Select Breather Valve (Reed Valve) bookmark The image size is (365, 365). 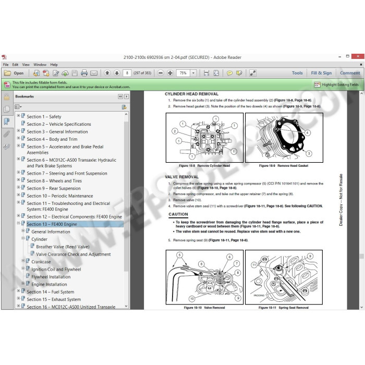click(63, 247)
